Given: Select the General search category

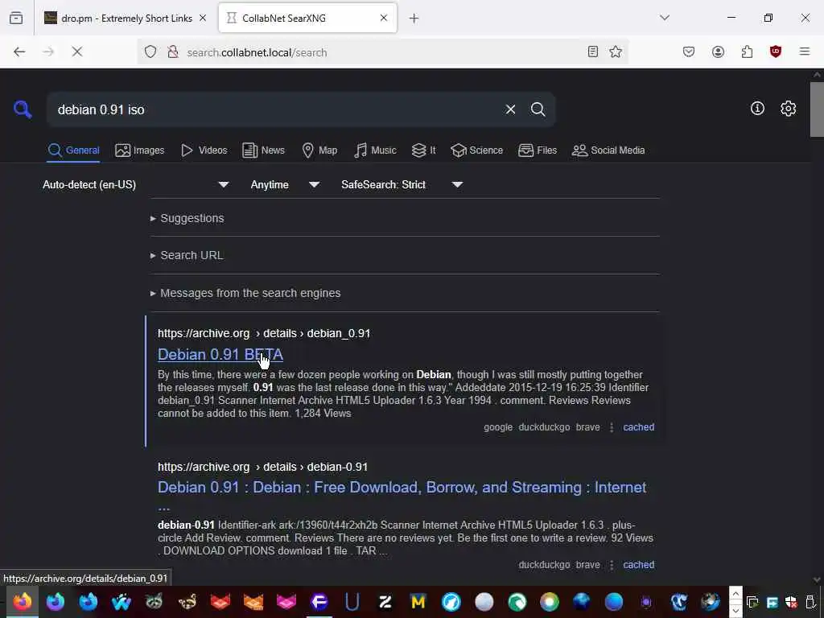Looking at the screenshot, I should (x=73, y=150).
